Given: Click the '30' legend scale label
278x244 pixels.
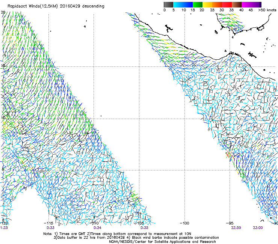Looking at the screenshot, I should click(x=222, y=10).
